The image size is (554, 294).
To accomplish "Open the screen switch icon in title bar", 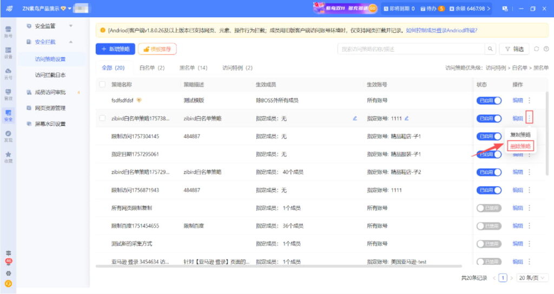I will click(x=505, y=9).
